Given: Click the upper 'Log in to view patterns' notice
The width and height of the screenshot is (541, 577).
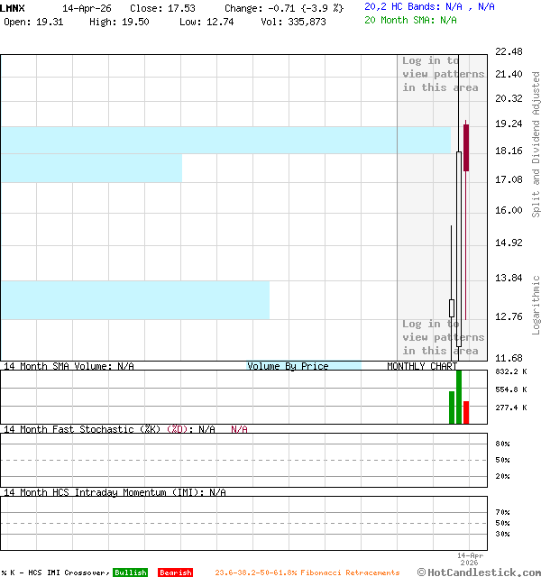Looking at the screenshot, I should point(443,74).
